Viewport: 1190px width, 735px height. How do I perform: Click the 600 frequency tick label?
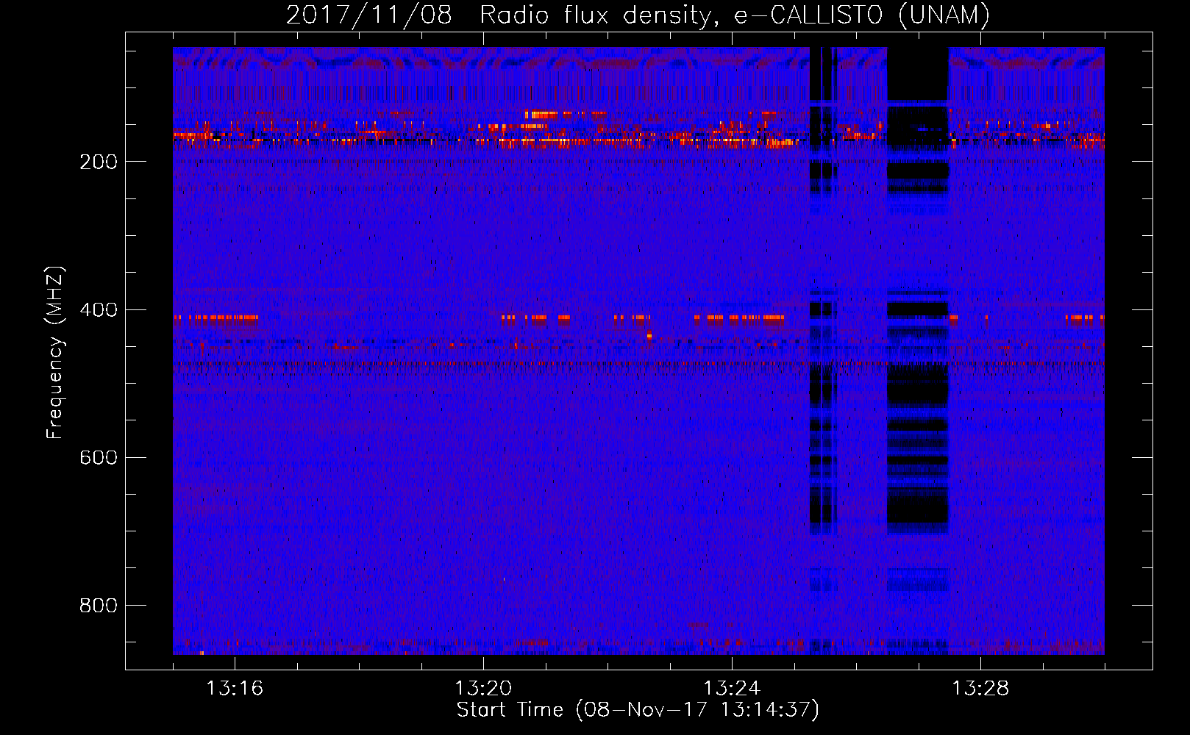99,457
